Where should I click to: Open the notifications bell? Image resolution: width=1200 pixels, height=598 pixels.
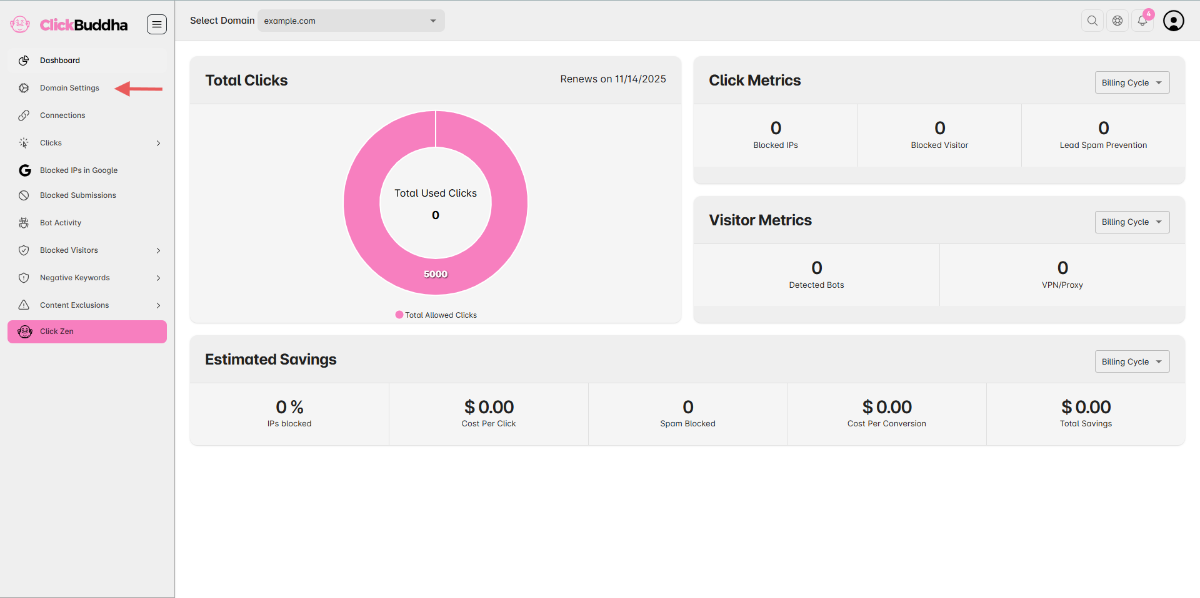tap(1142, 21)
